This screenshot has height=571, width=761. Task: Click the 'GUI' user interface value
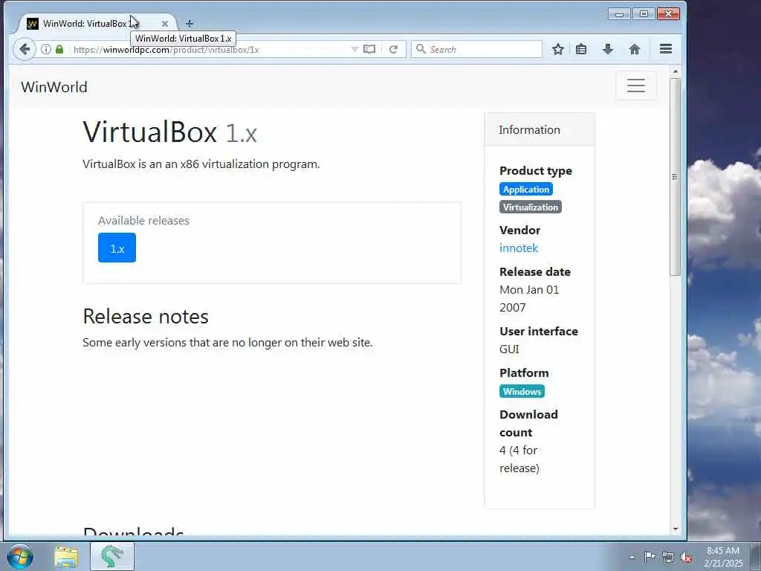pos(509,349)
